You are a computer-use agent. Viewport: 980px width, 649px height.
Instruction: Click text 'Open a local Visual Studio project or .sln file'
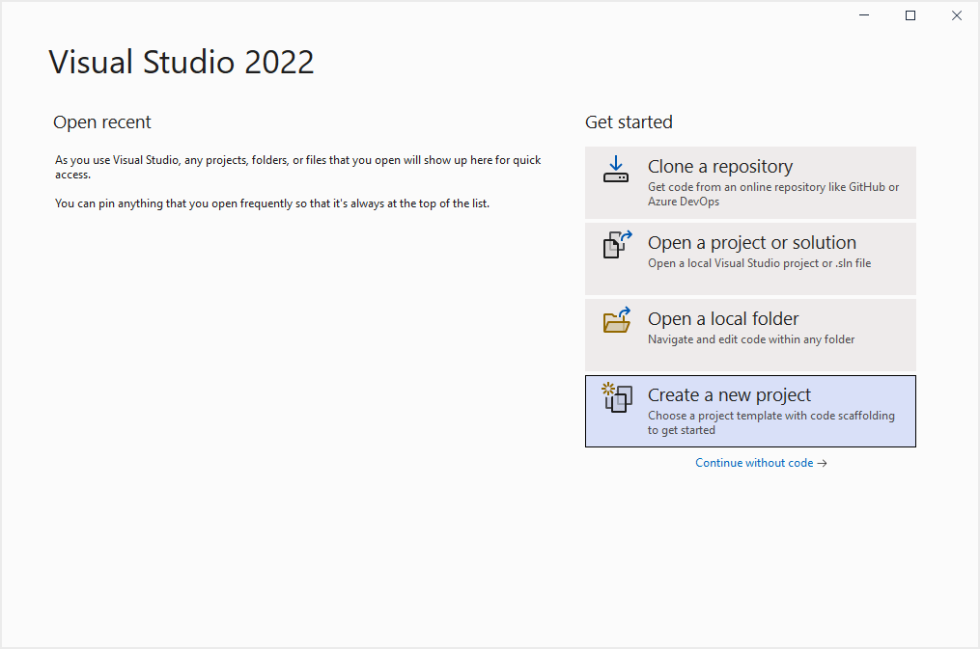coord(759,263)
